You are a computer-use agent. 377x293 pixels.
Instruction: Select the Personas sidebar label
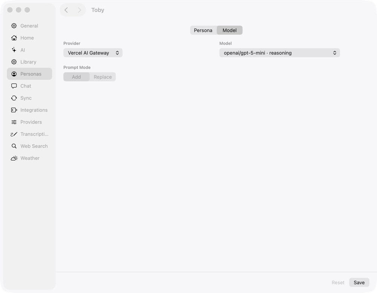pos(31,74)
